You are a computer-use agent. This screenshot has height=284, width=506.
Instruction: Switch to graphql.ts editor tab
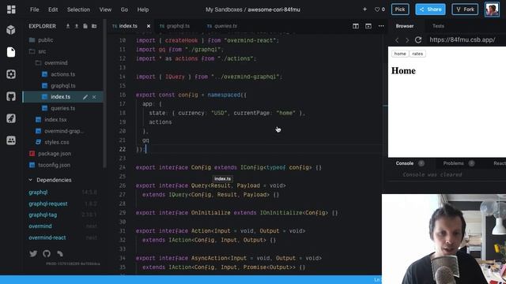(x=178, y=26)
